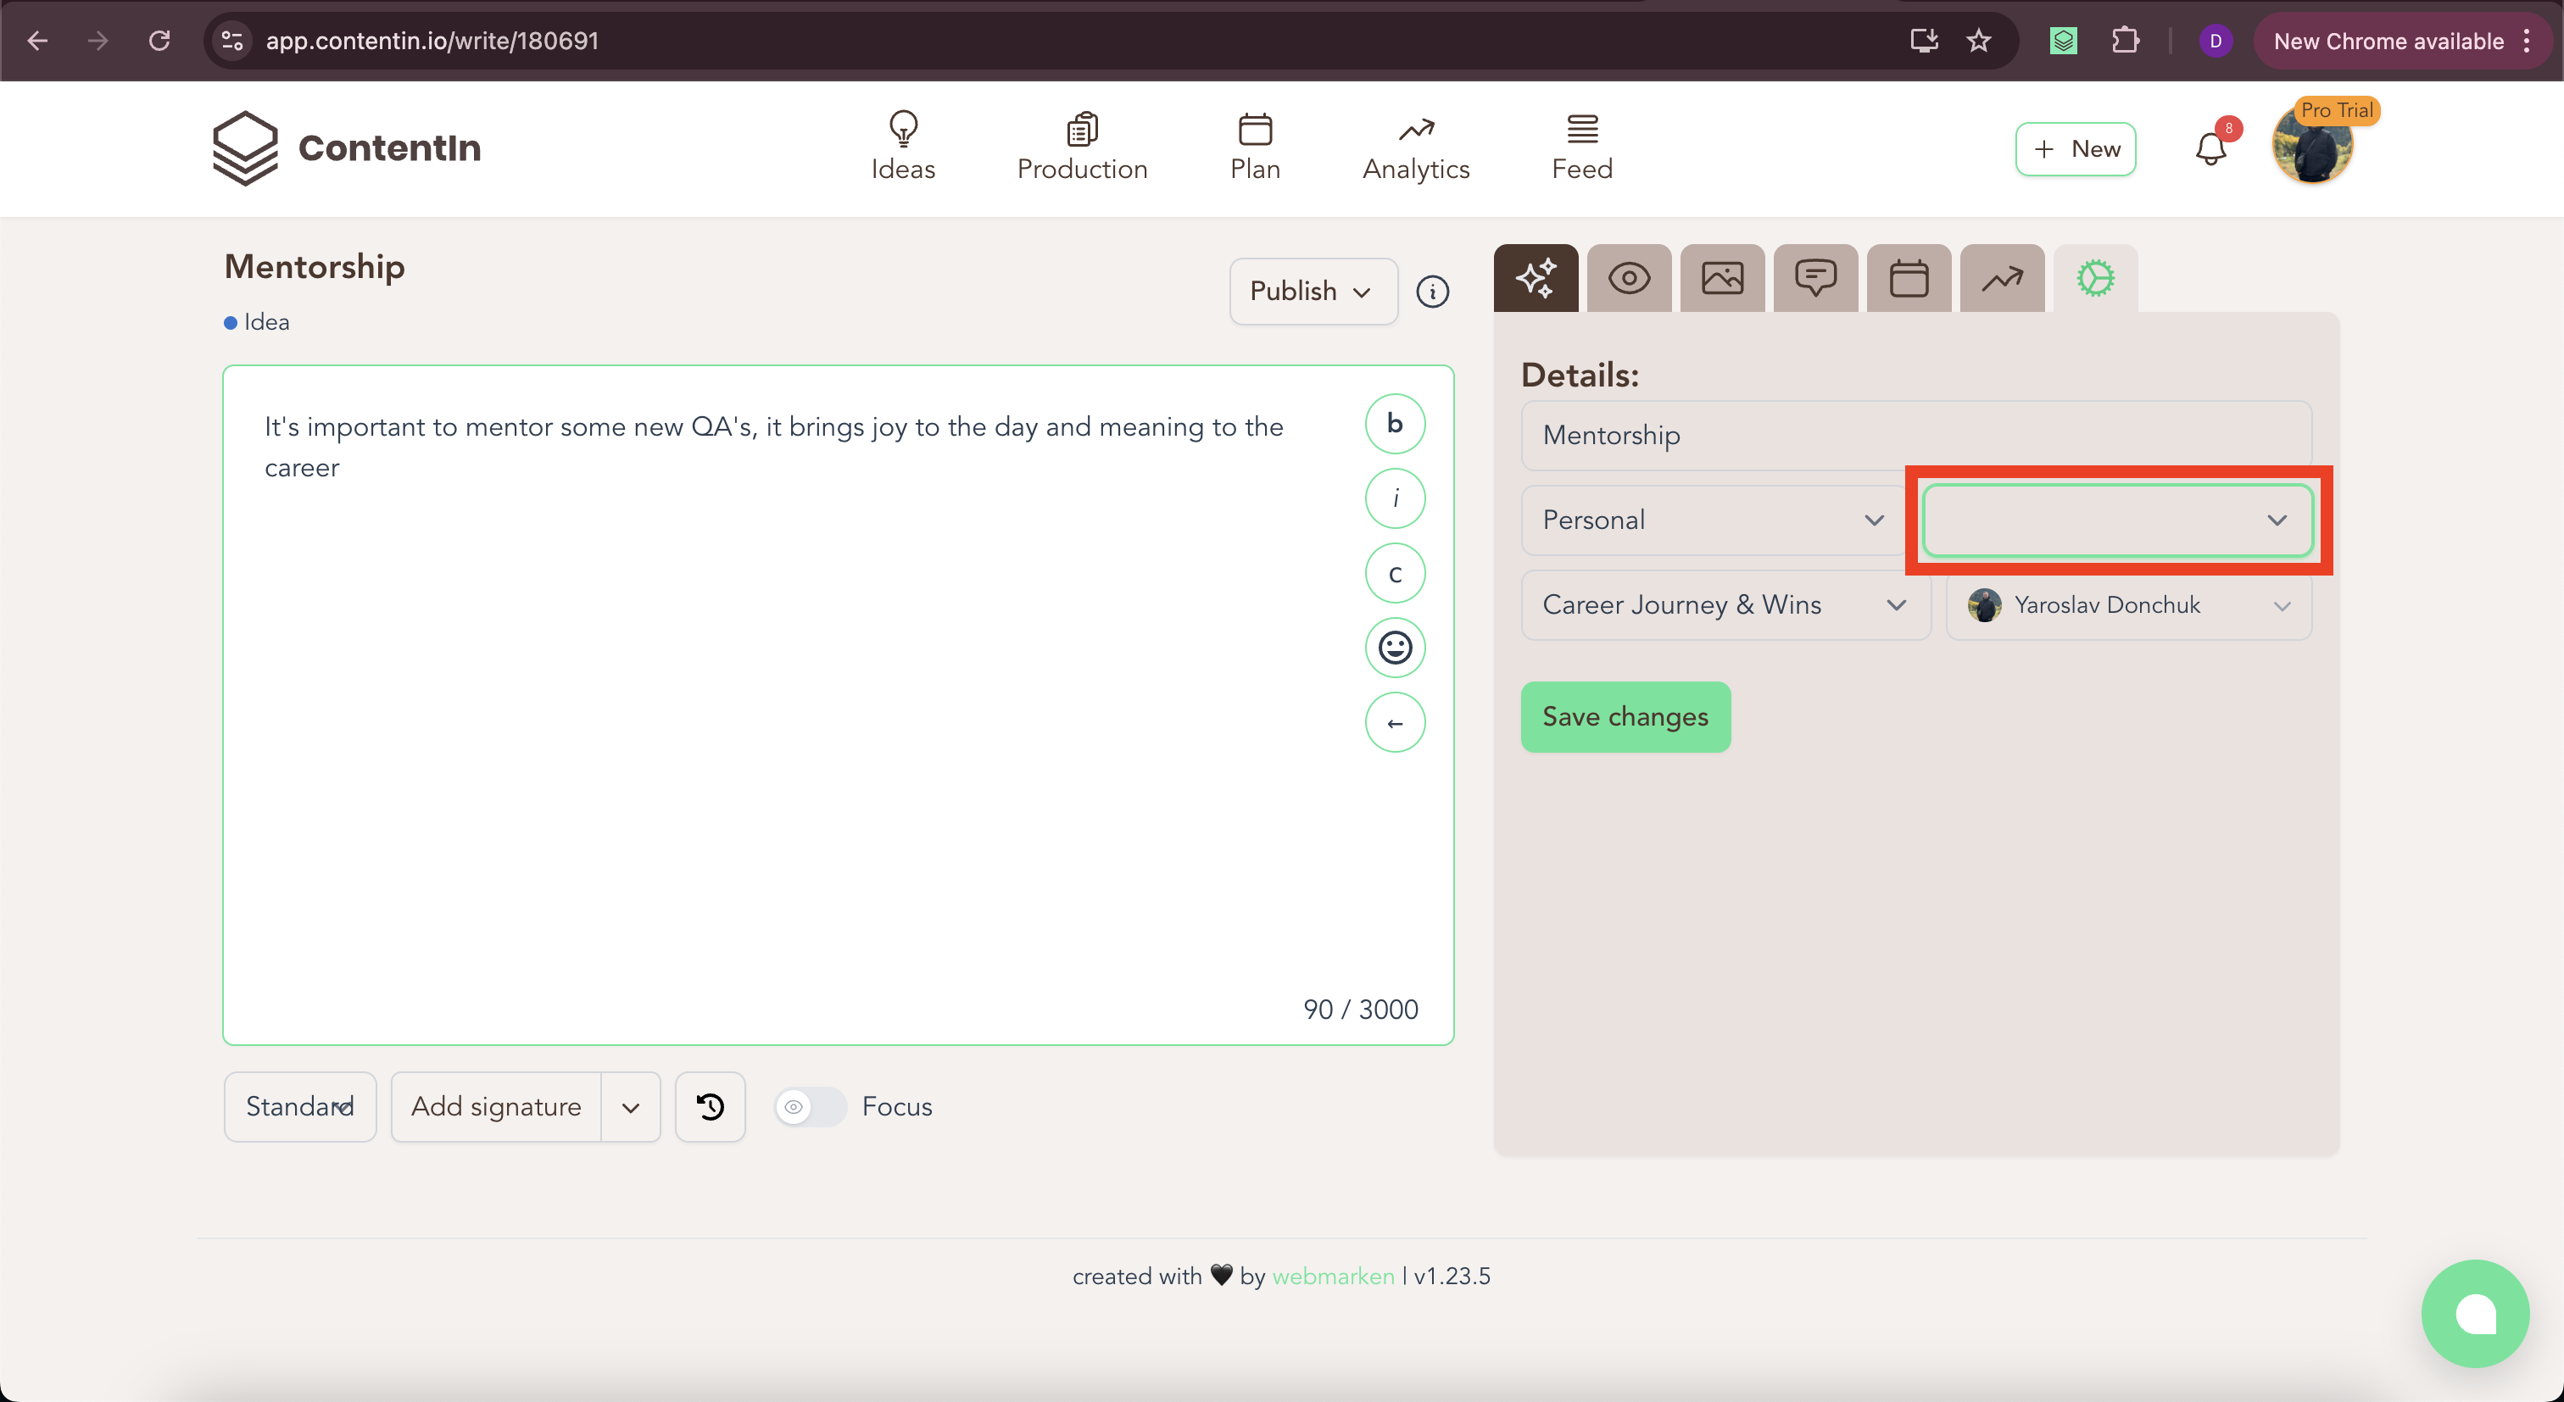Reload the page
The image size is (2564, 1402).
[x=159, y=41]
